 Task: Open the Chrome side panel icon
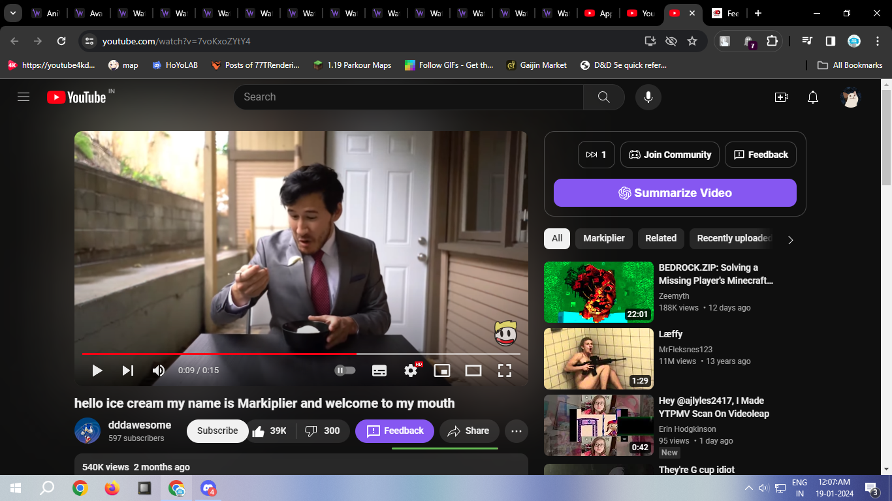pos(831,41)
